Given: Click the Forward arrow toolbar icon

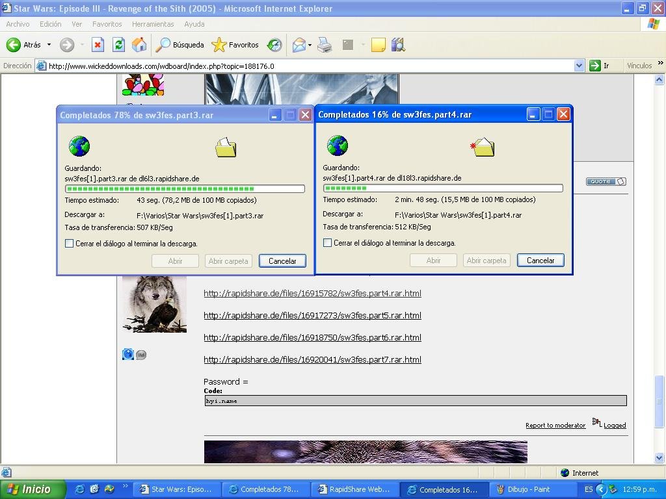Looking at the screenshot, I should [x=67, y=45].
